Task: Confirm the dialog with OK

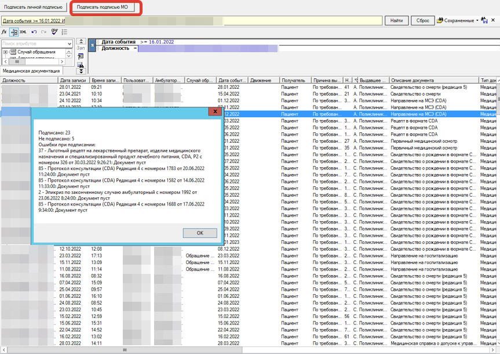Action: pyautogui.click(x=200, y=233)
